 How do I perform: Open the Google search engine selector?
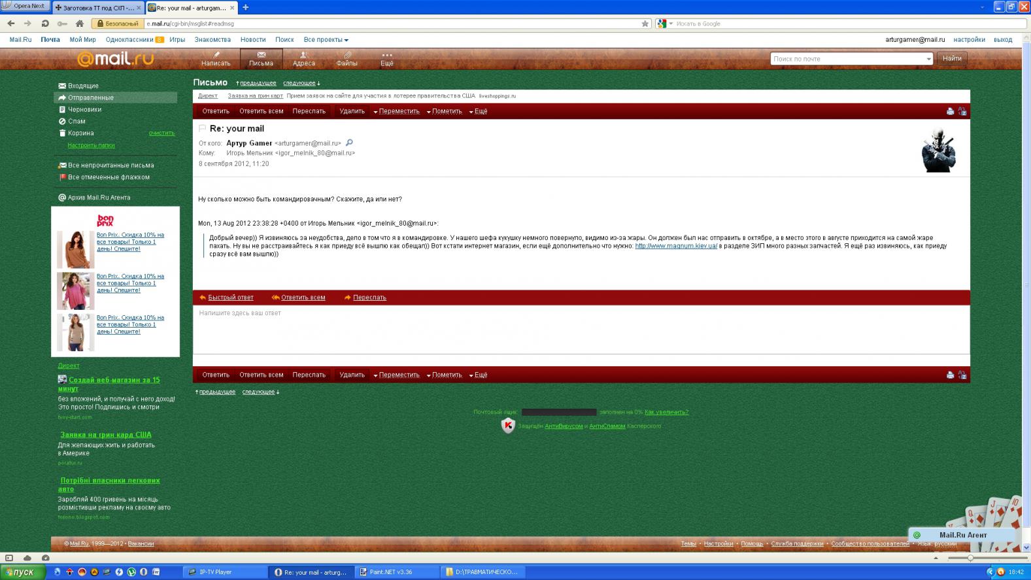click(665, 24)
